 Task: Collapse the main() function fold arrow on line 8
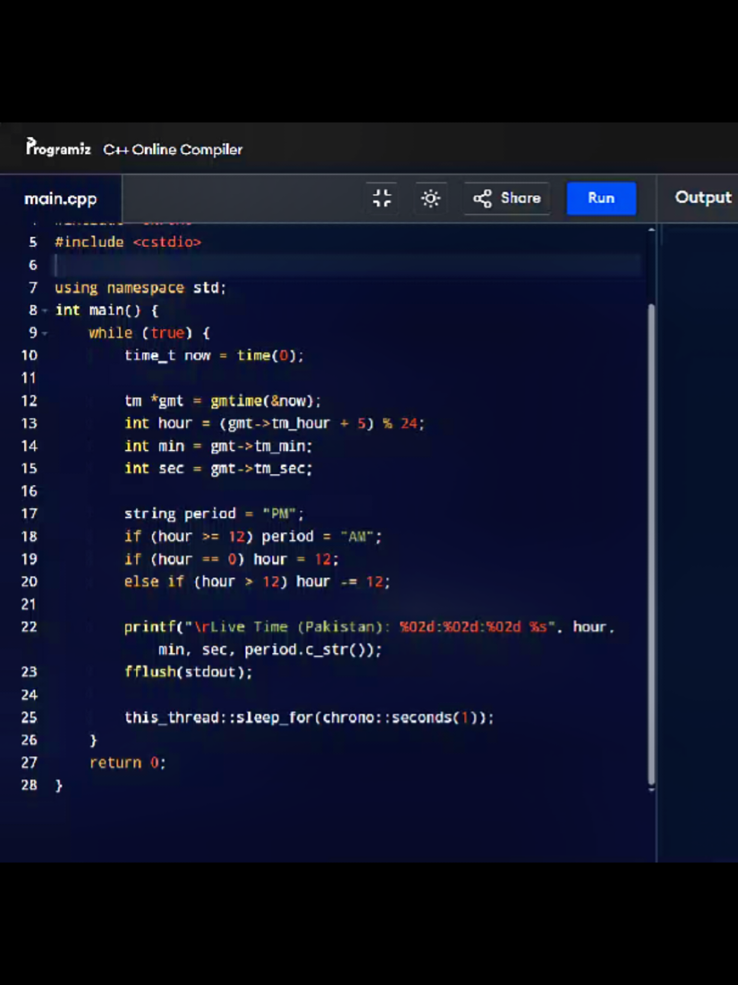(x=45, y=311)
